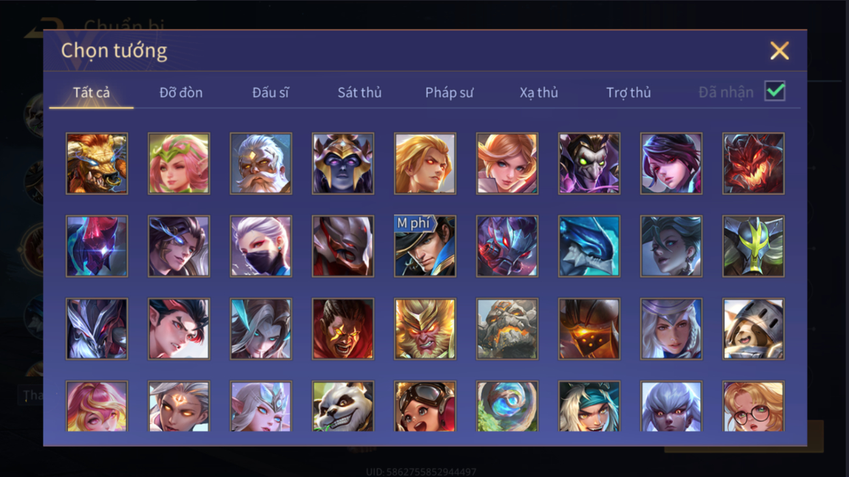This screenshot has height=477, width=849.
Task: Pick the pink-haired elf hero with green crown
Action: point(179,164)
